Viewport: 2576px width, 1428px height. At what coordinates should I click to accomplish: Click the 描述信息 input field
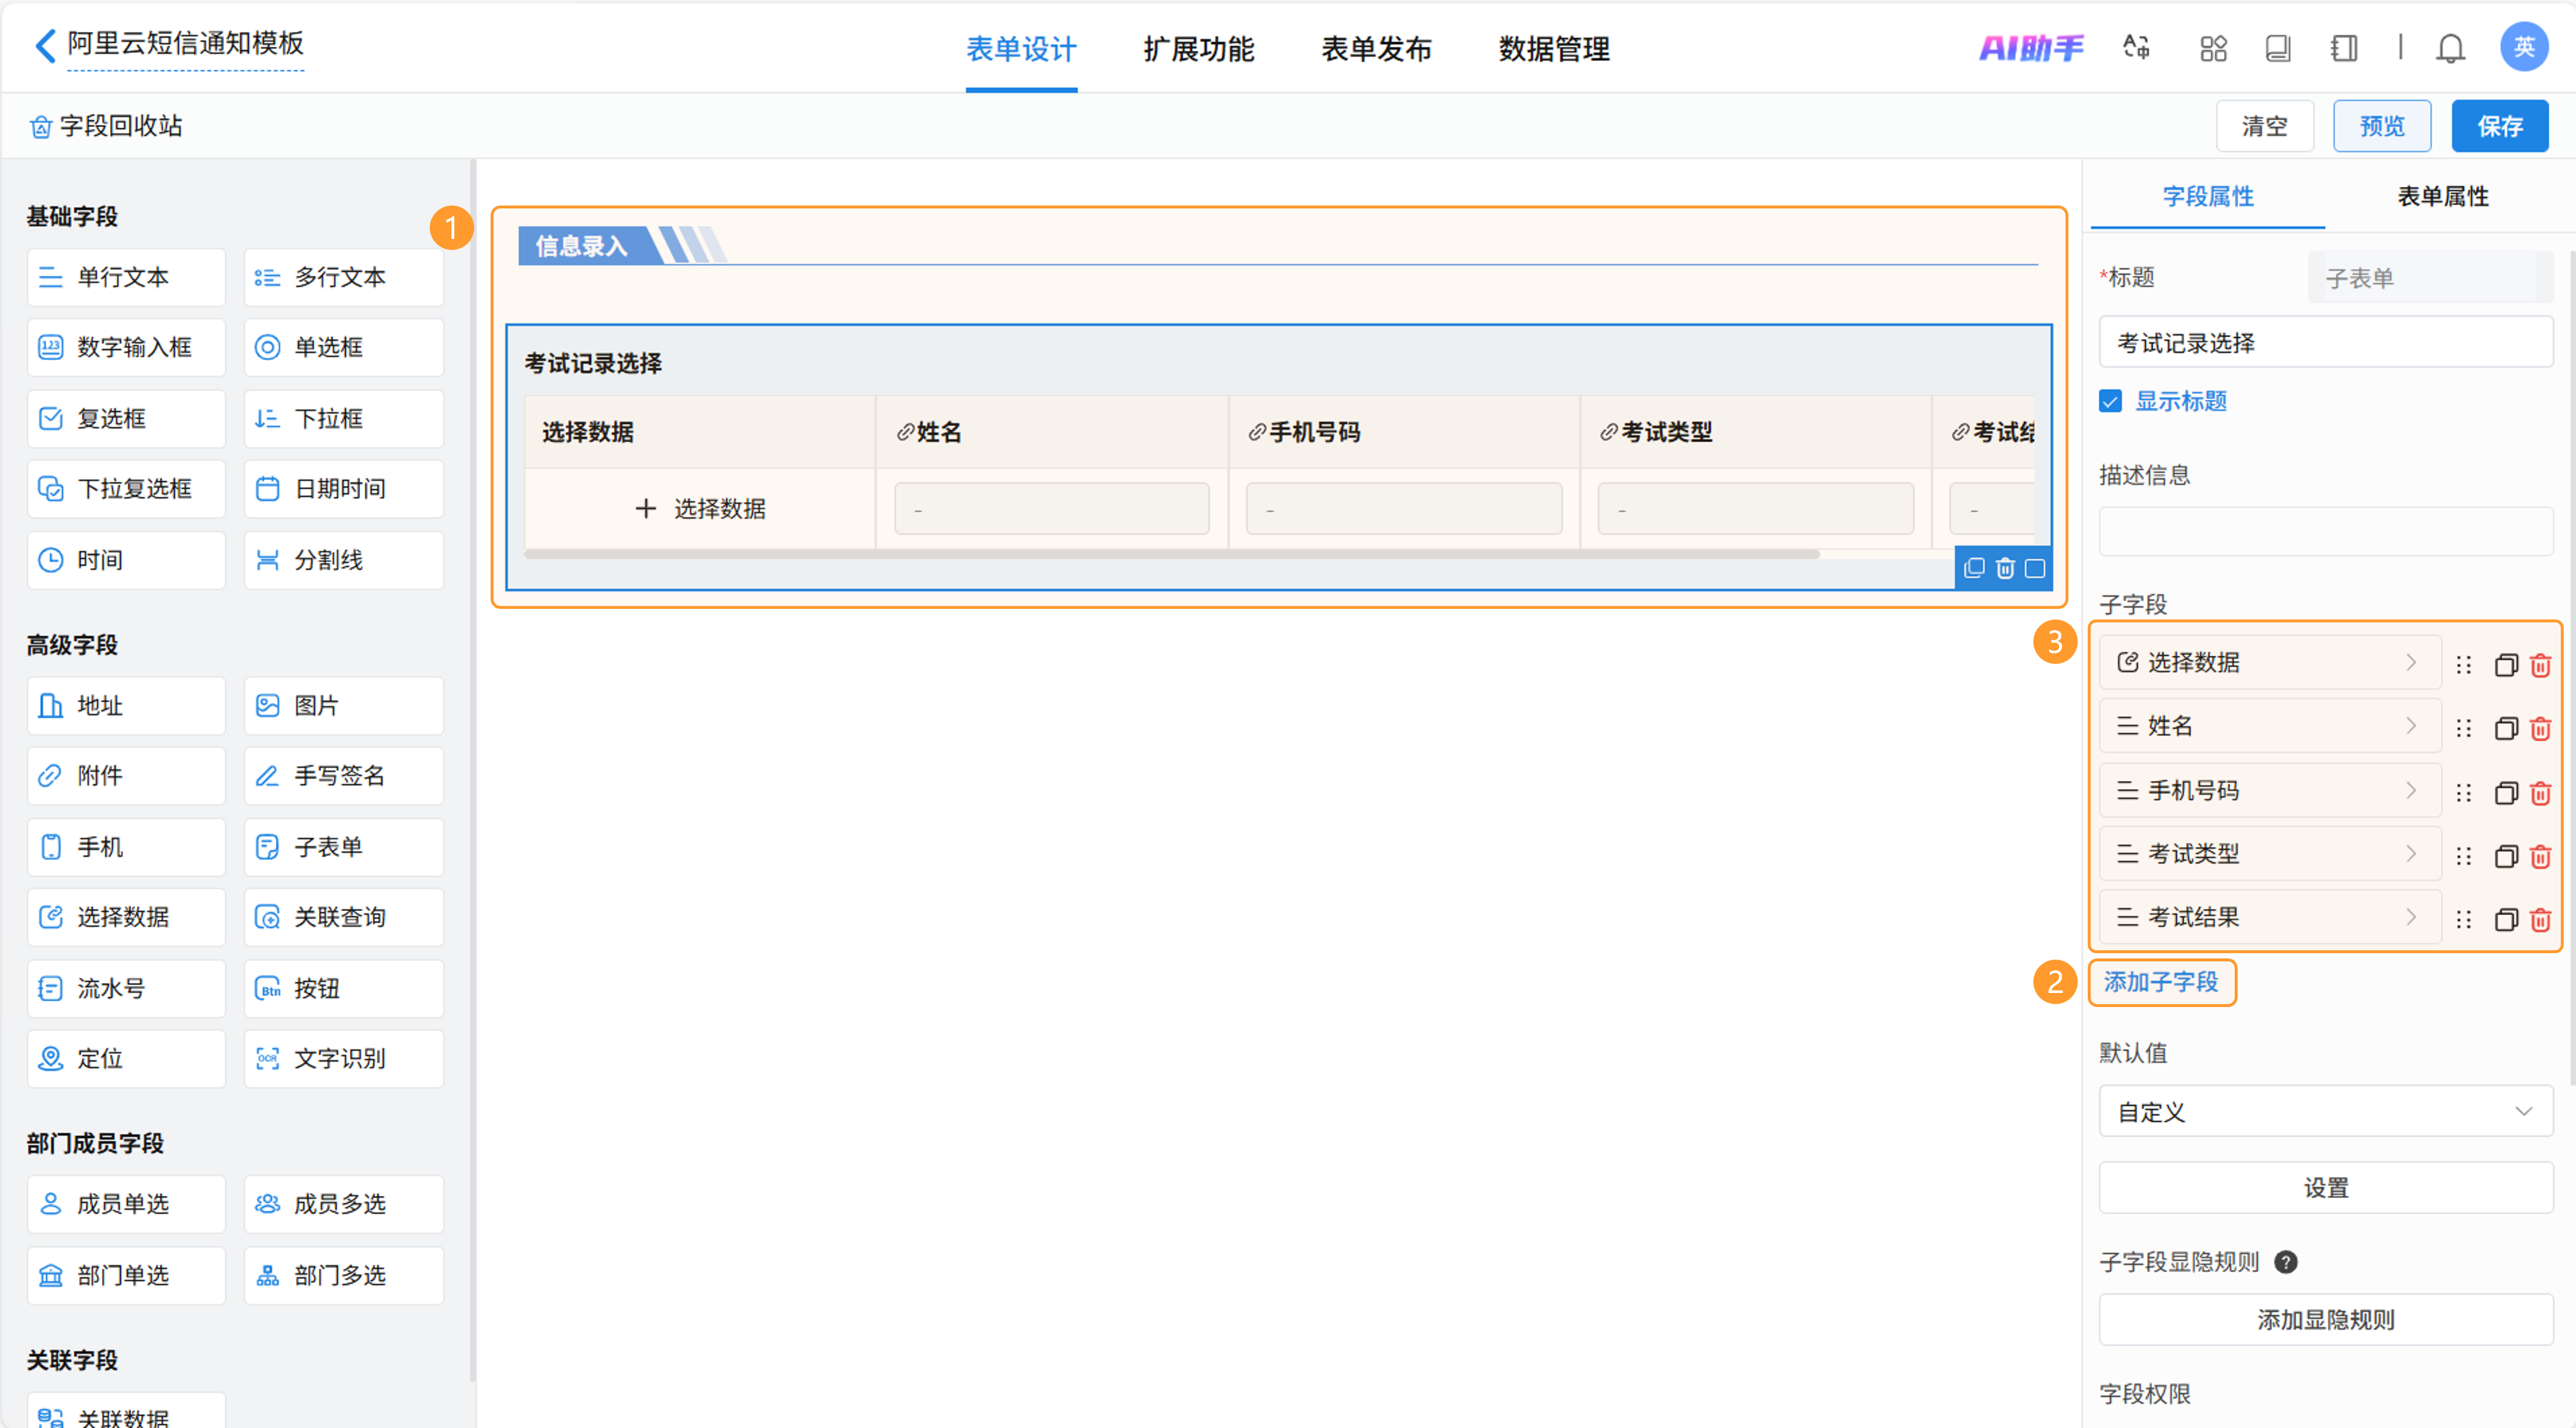point(2325,531)
